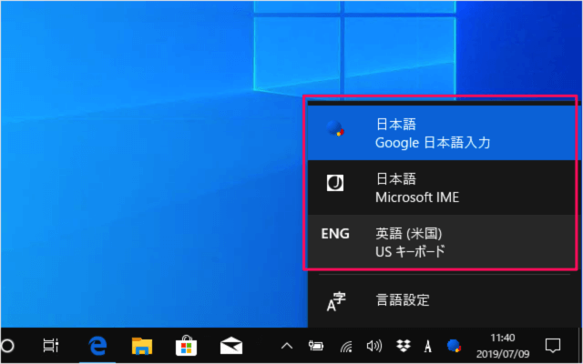Open Microsoft Edge from taskbar
The height and width of the screenshot is (364, 583).
pyautogui.click(x=97, y=346)
